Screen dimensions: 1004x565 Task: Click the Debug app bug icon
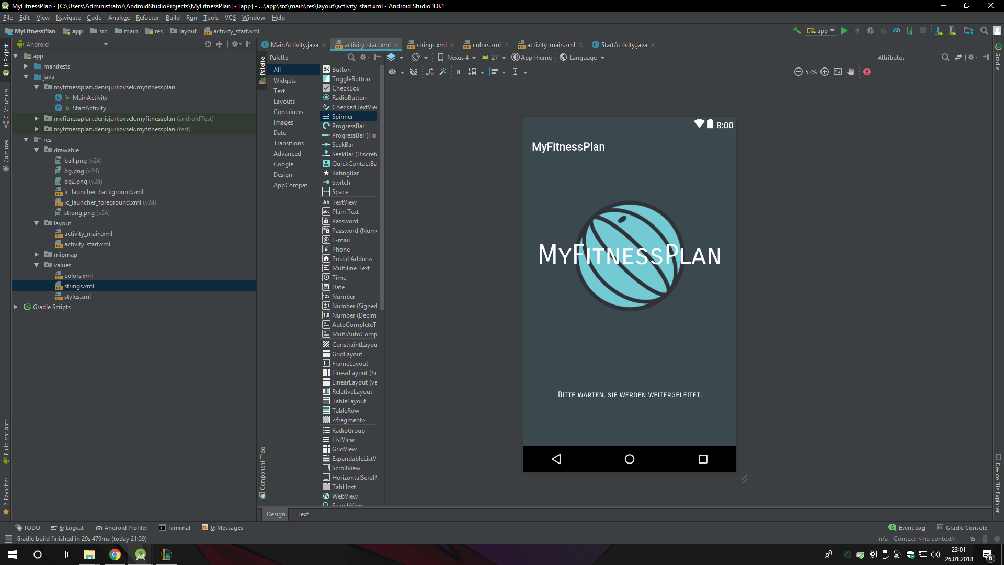click(870, 31)
